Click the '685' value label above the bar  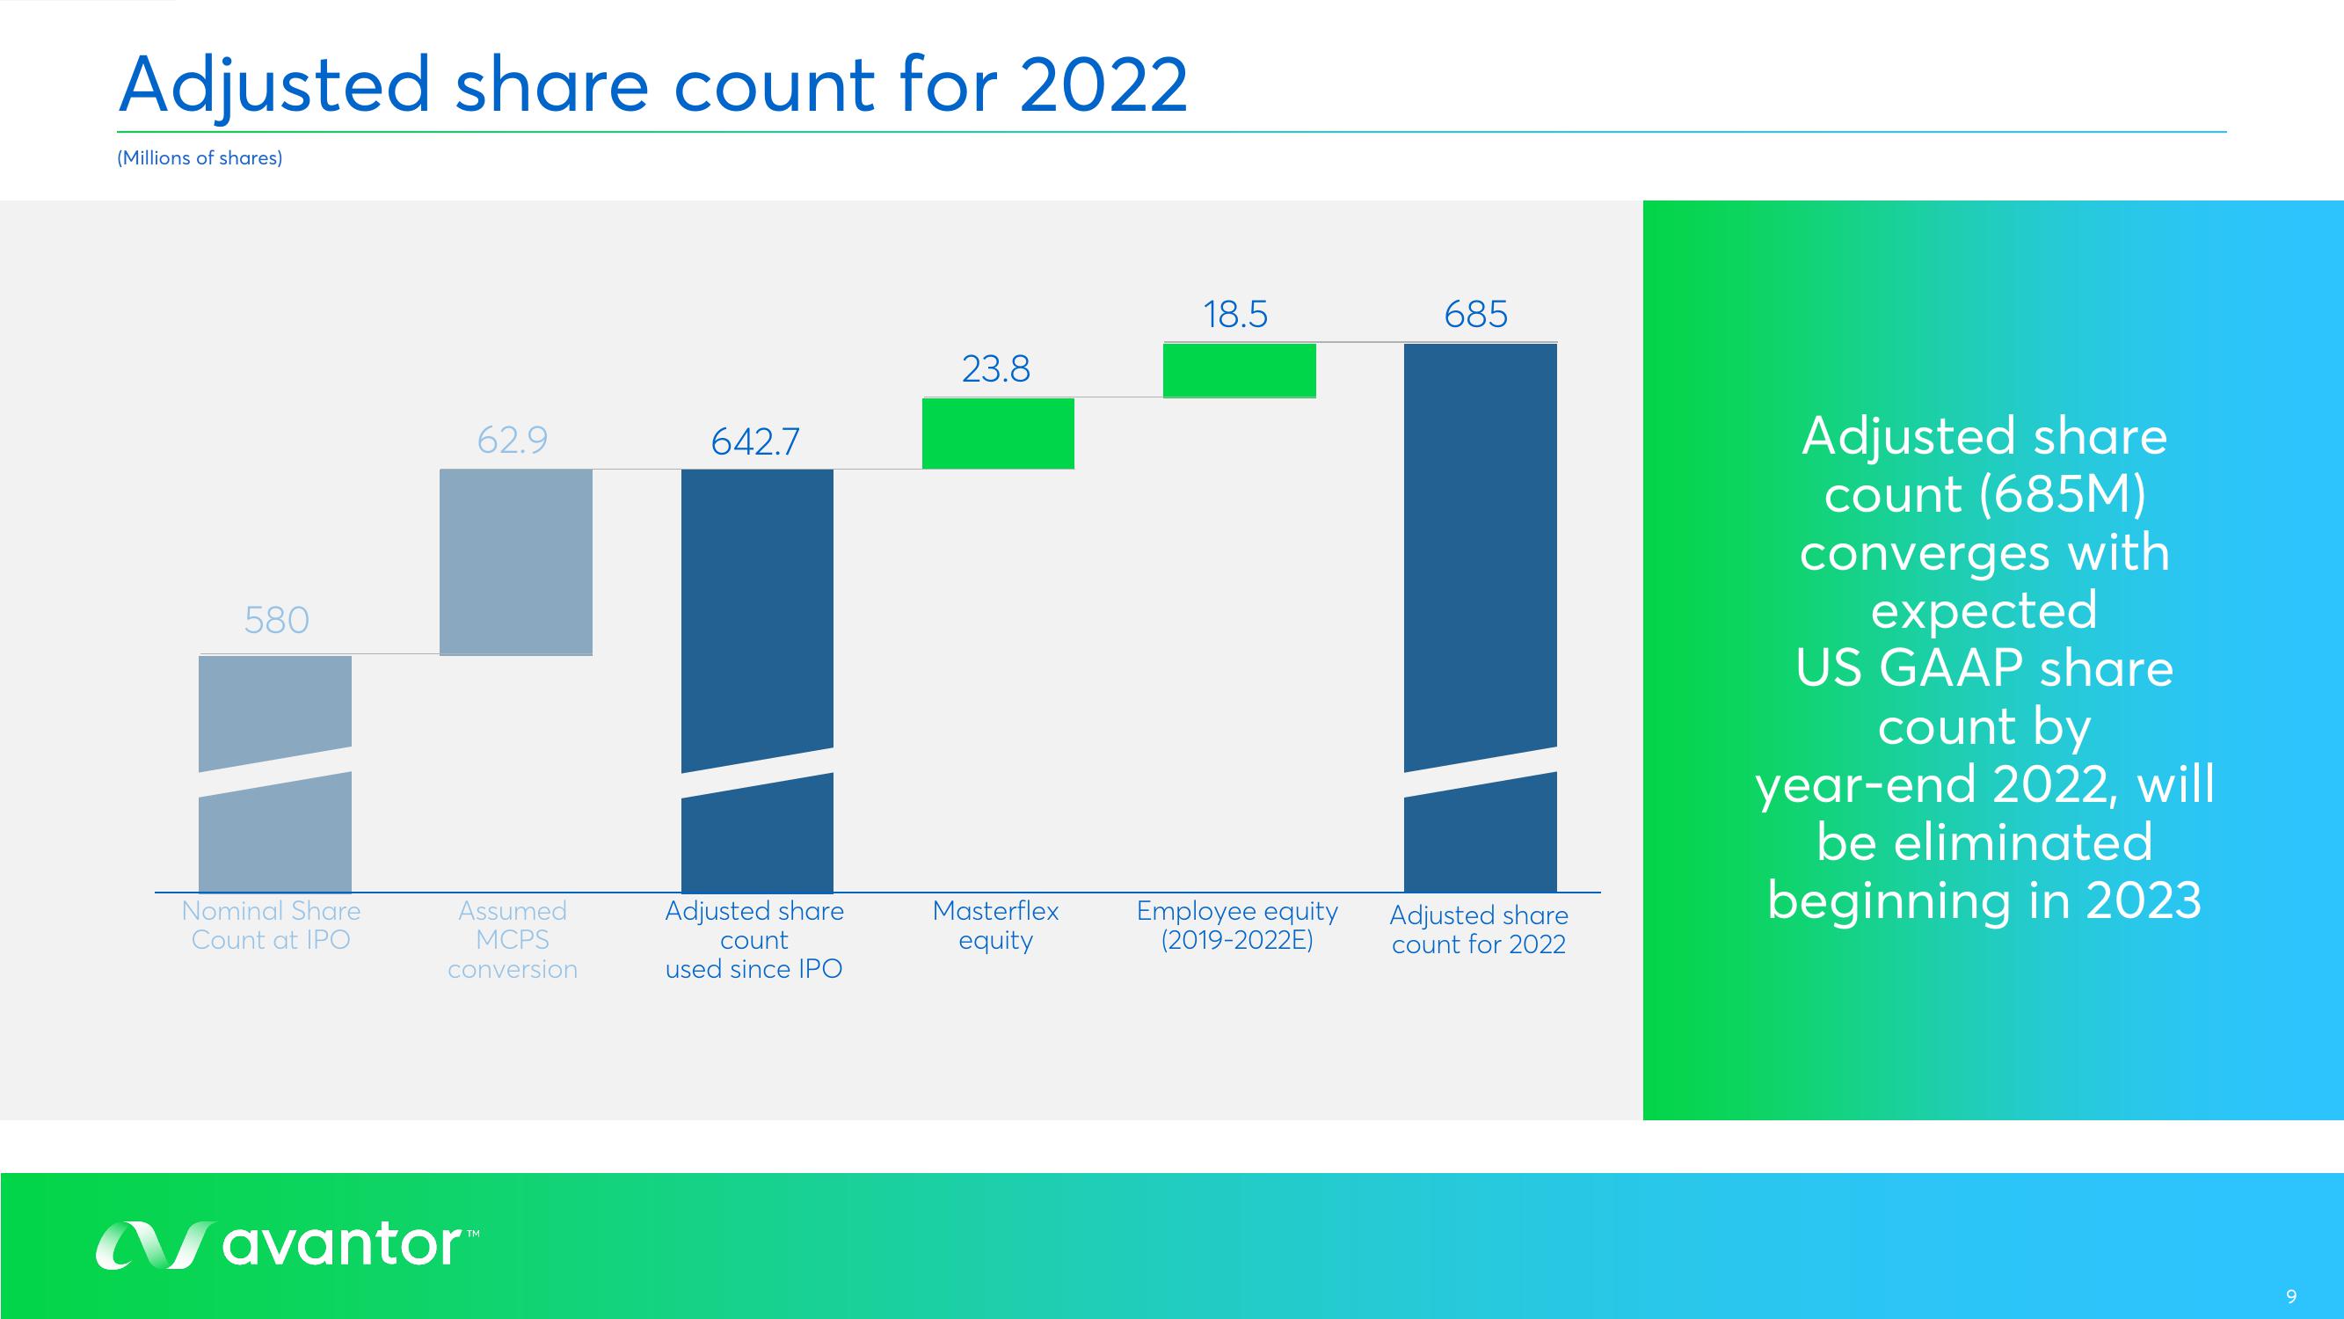point(1476,315)
